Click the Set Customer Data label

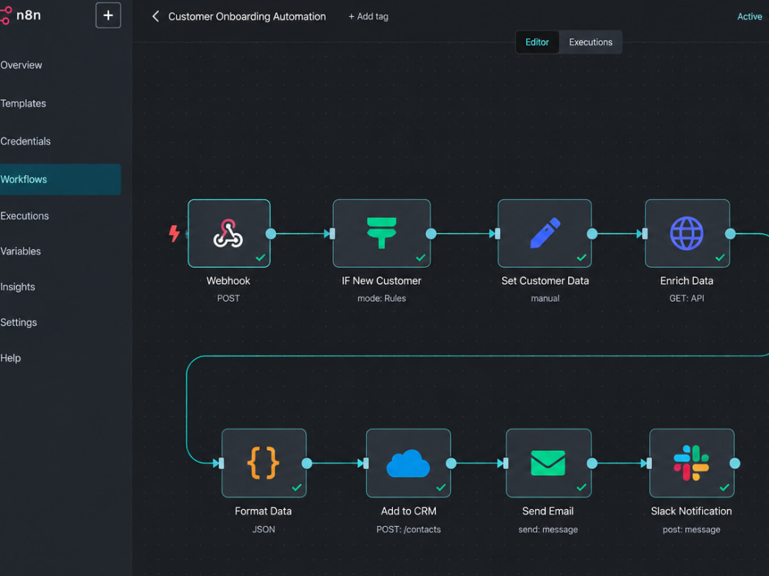click(x=545, y=280)
